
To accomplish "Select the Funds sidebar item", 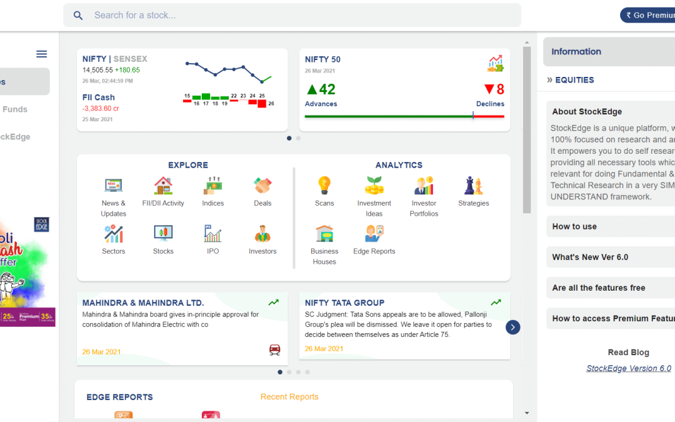I will click(15, 109).
